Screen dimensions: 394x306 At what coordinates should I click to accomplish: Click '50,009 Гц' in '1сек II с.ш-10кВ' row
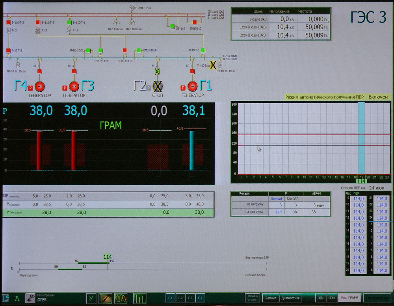click(x=317, y=27)
